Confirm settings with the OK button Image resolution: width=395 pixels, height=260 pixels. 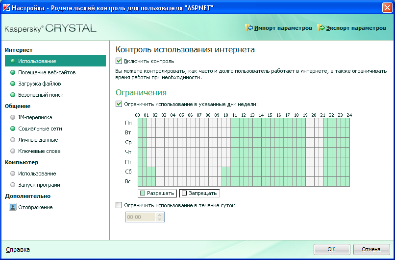331,249
